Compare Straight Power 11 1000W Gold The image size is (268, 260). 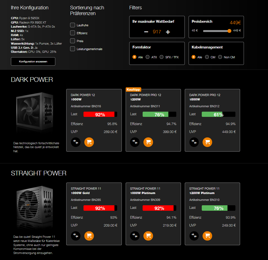tap(76, 236)
